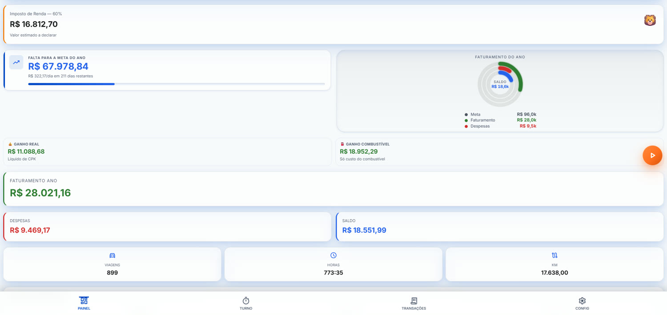667x315 pixels.
Task: Click the 773:35 hours value
Action: [x=333, y=272]
